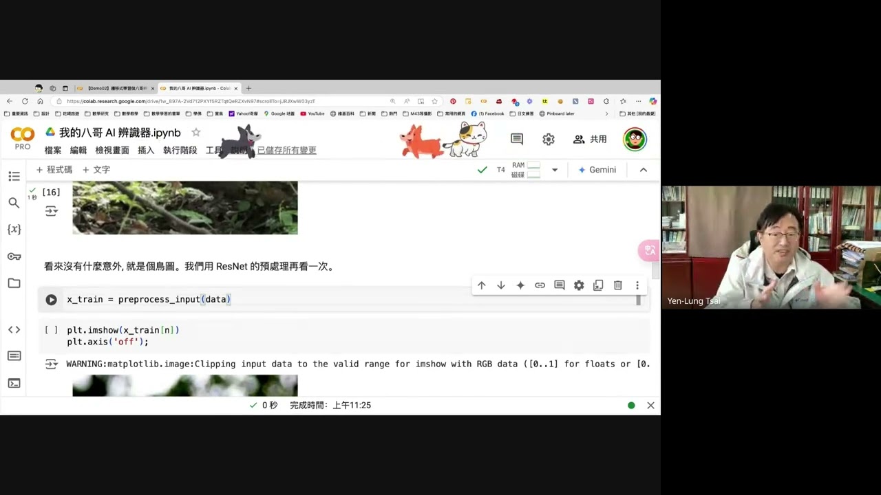Open the 執行階段 menu
This screenshot has width=881, height=495.
(180, 151)
